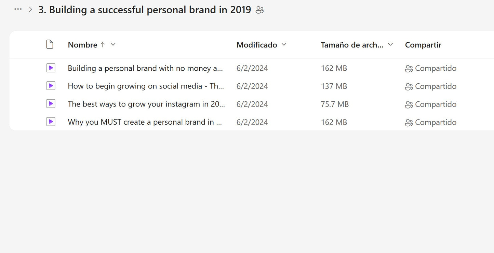
Task: Click the breadcrumb chevron before the folder title
Action: click(x=30, y=10)
